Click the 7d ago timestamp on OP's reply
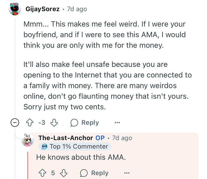 pyautogui.click(x=122, y=138)
